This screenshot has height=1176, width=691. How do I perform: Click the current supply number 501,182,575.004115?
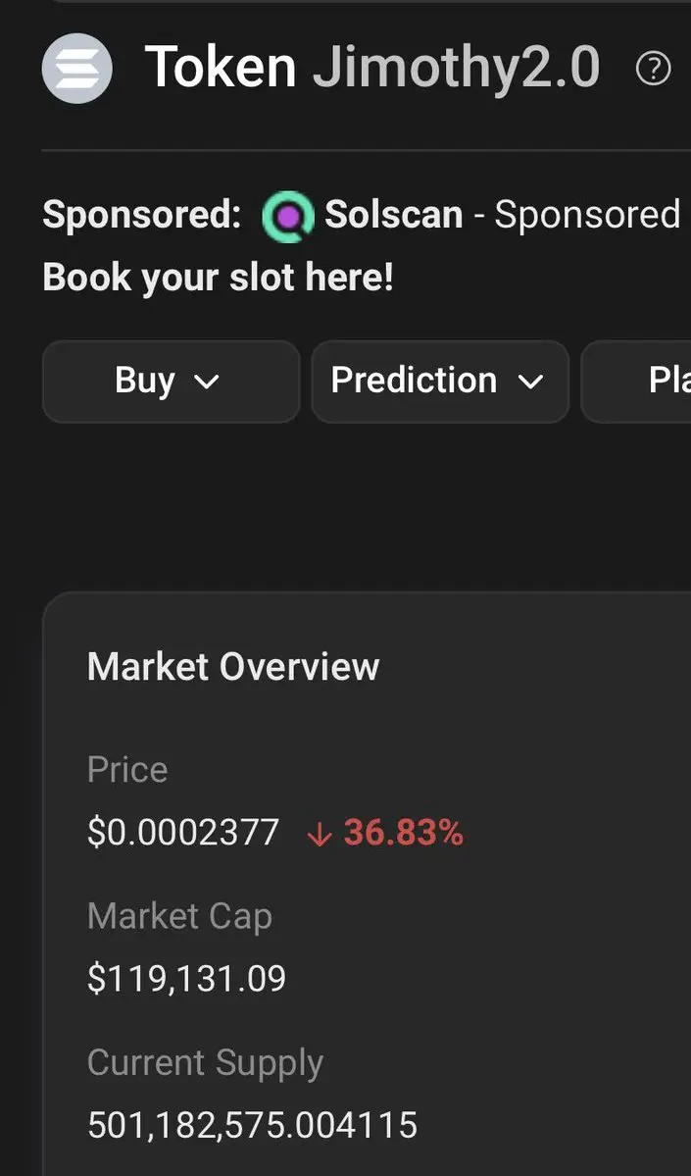click(252, 1126)
